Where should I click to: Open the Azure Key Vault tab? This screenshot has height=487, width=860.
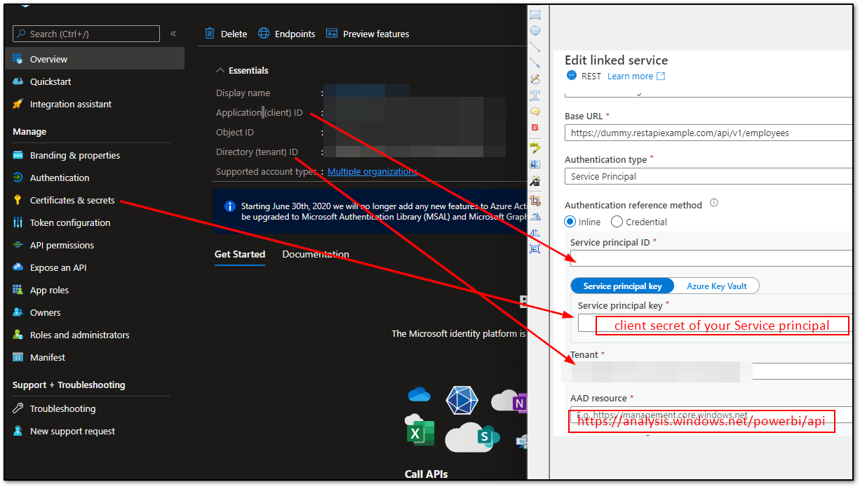[x=716, y=286]
